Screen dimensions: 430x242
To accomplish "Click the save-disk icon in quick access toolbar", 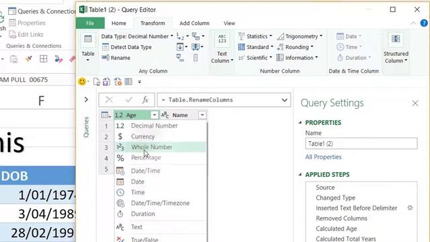I will click(107, 82).
